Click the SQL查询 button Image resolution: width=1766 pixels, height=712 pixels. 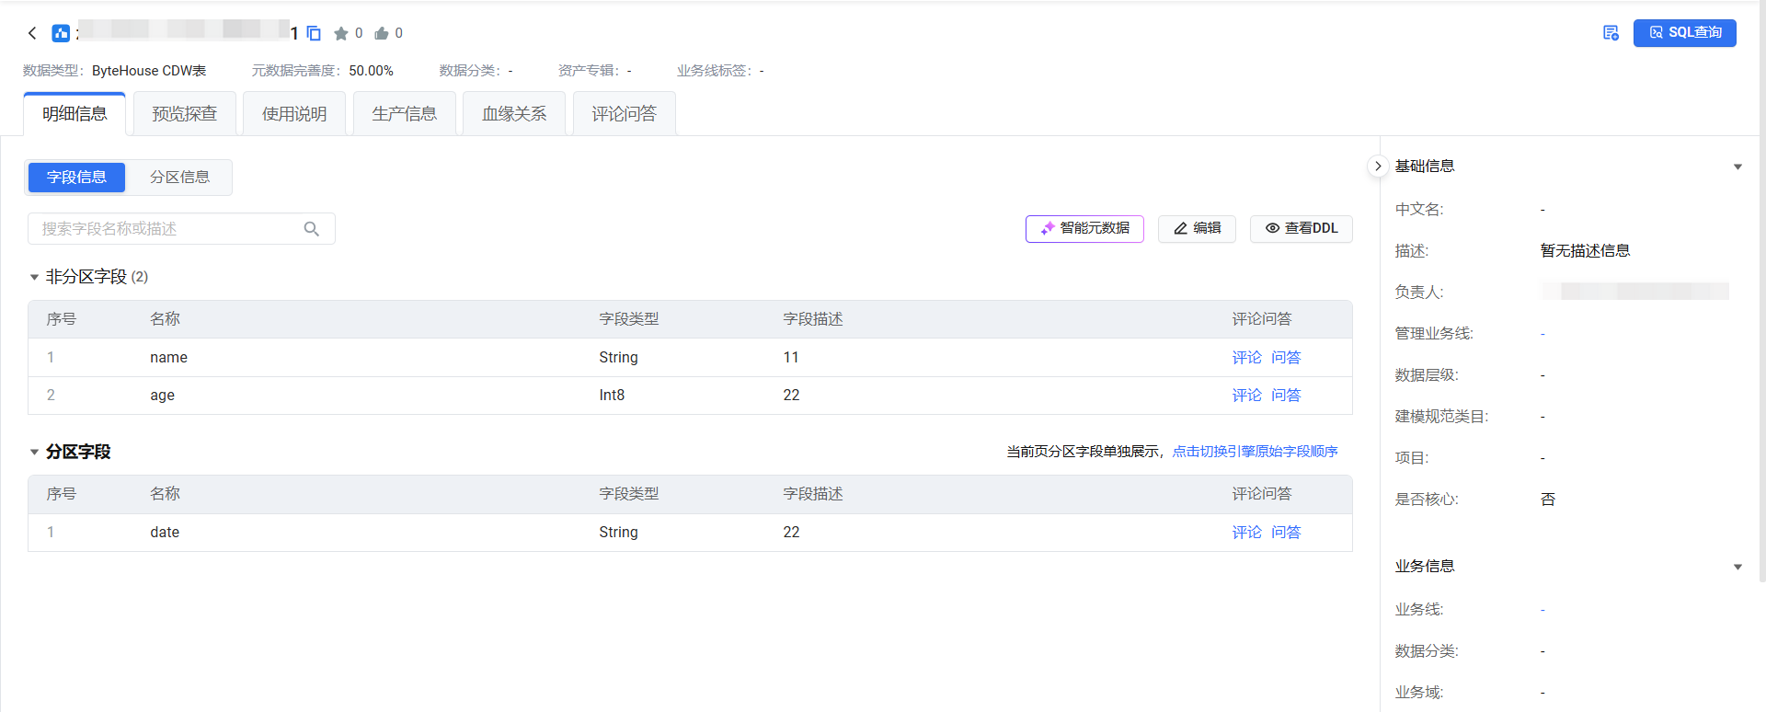pos(1684,33)
